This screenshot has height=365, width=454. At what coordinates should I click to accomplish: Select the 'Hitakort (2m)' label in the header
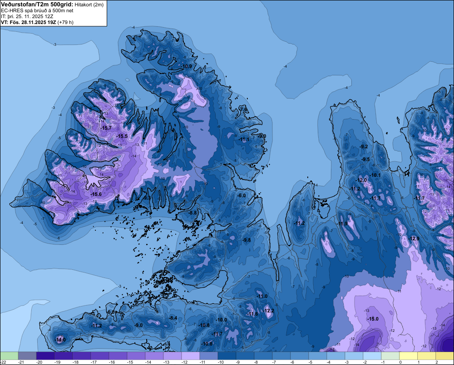89,5
